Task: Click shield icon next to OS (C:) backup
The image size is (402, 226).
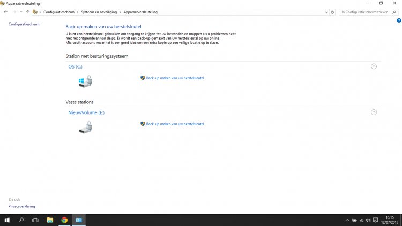Action: (x=143, y=78)
